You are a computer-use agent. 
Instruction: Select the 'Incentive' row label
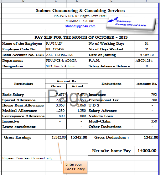coord(11,121)
